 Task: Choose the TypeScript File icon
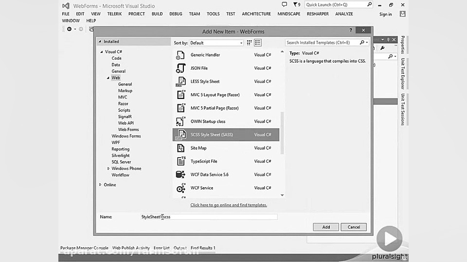180,161
